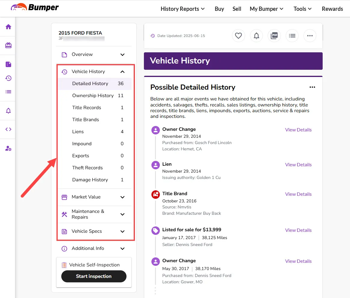Expand the Maintenance & Repairs section
Viewport: 350px width, 298px height.
pyautogui.click(x=122, y=214)
